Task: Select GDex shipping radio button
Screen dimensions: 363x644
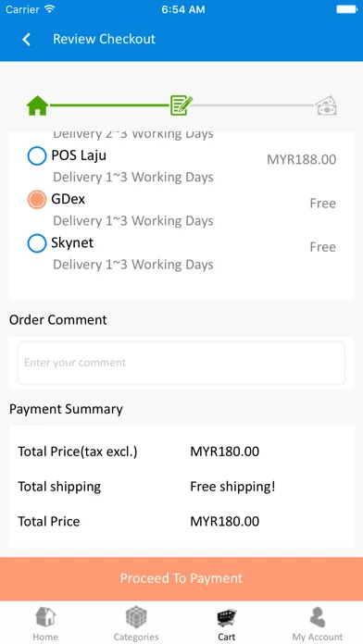Action: [x=37, y=200]
